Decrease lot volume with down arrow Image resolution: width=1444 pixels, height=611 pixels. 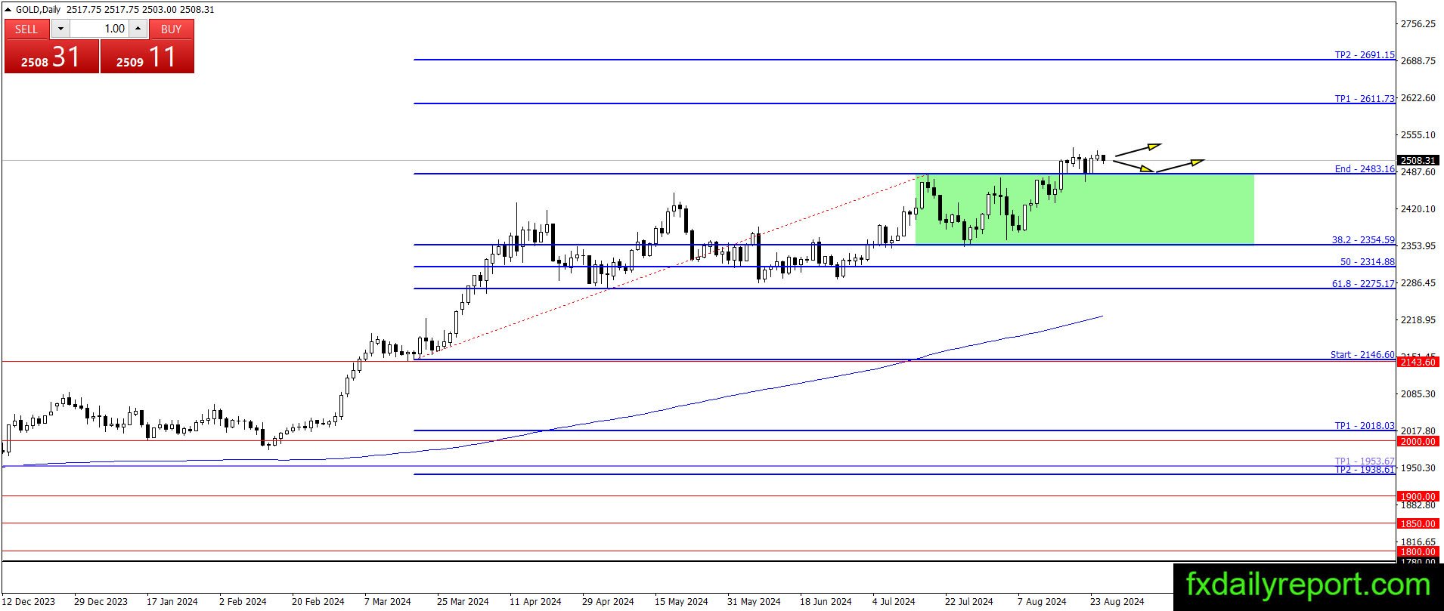60,29
